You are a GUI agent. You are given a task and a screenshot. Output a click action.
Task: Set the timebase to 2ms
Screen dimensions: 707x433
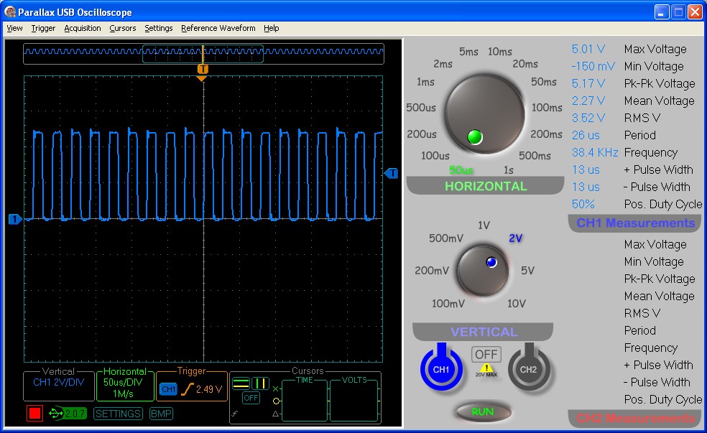click(443, 64)
